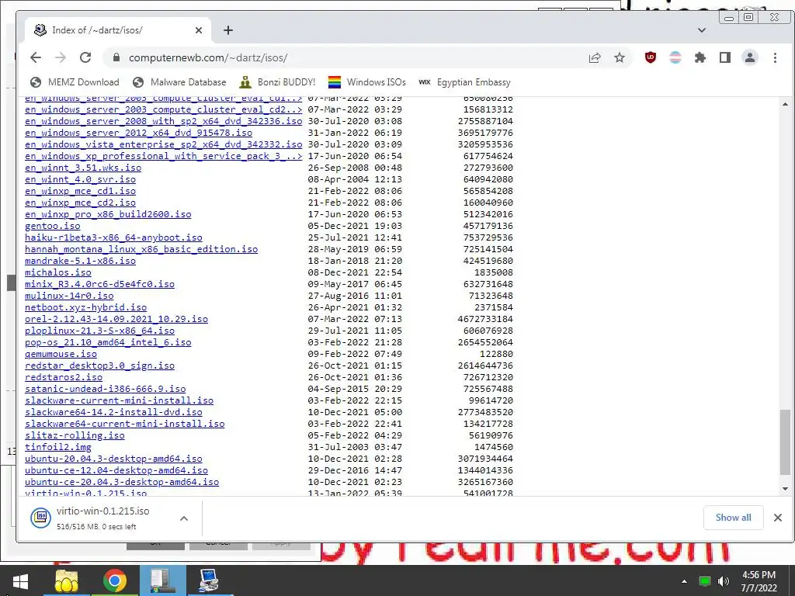The image size is (795, 596).
Task: Open the profile avatar menu
Action: (750, 57)
